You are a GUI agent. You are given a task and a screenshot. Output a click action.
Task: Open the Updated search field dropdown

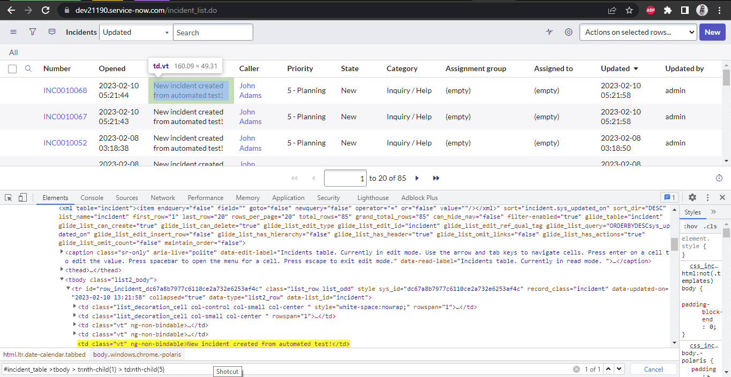click(136, 32)
